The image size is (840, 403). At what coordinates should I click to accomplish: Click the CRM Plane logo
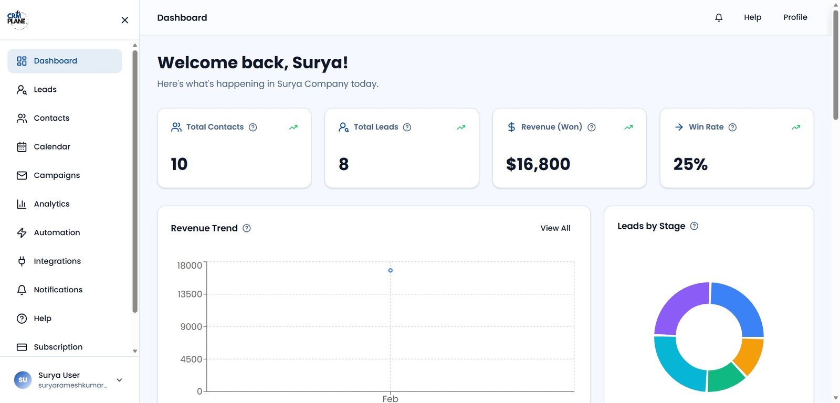click(17, 19)
